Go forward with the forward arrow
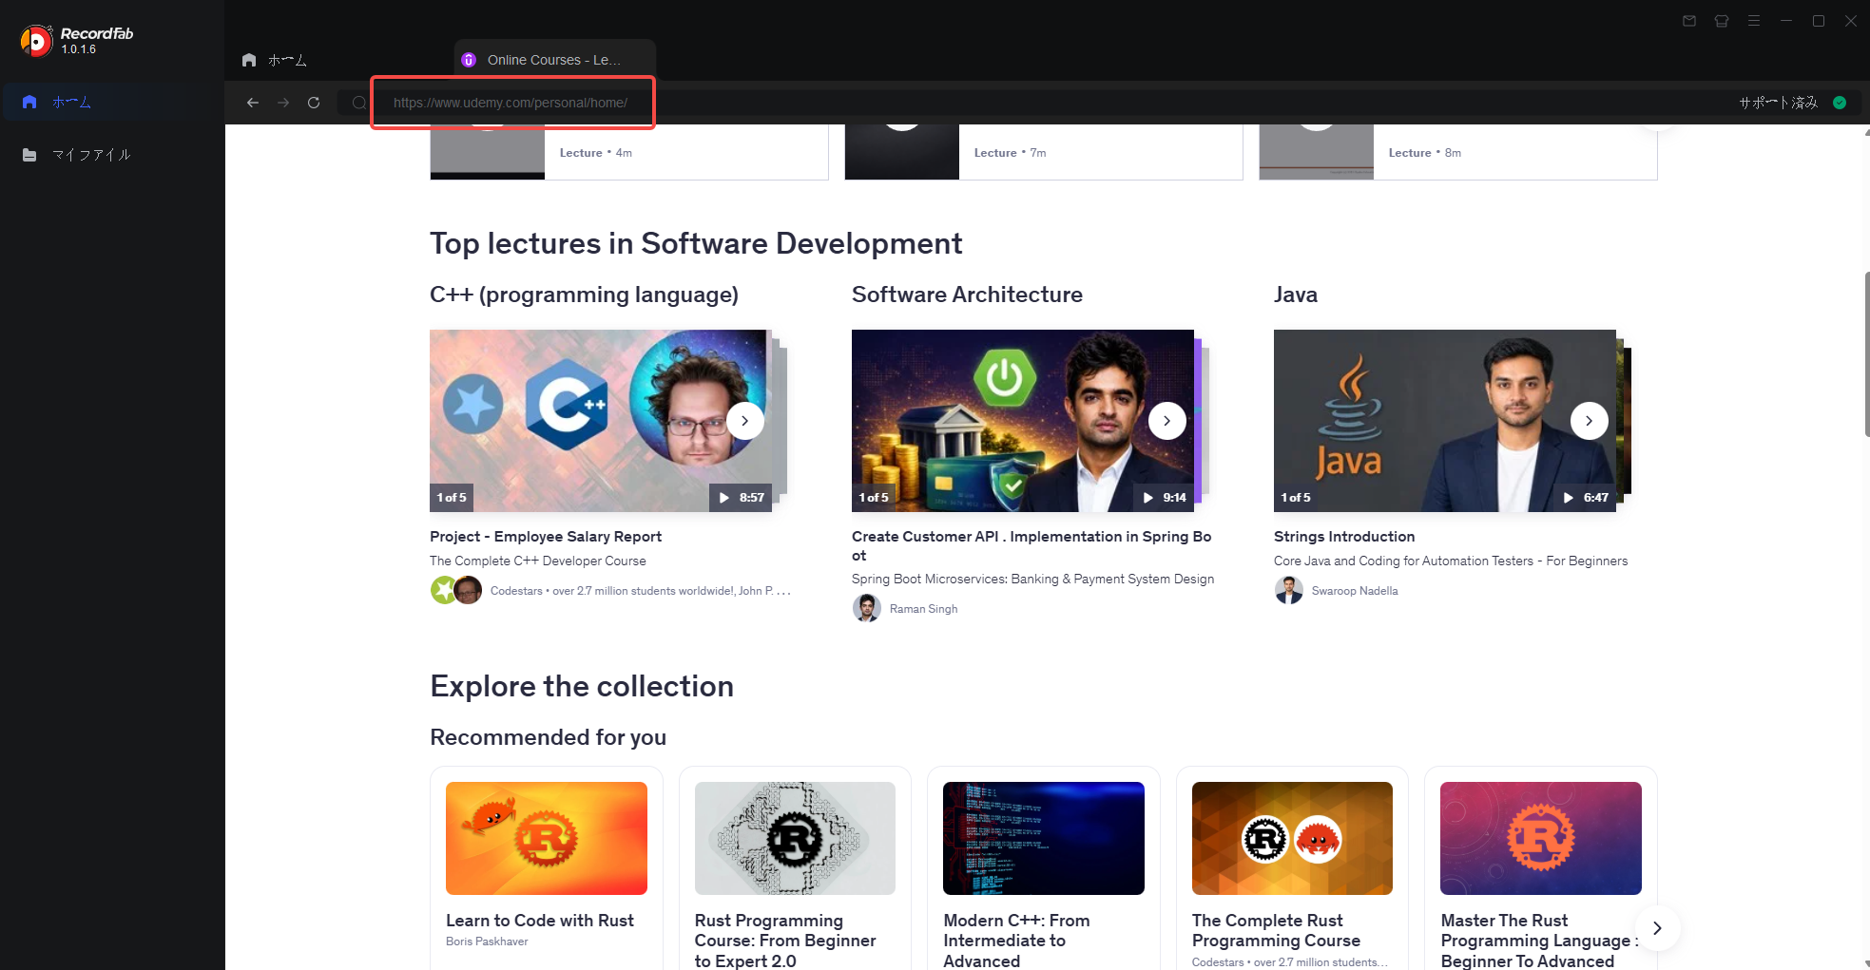This screenshot has height=970, width=1870. click(283, 103)
